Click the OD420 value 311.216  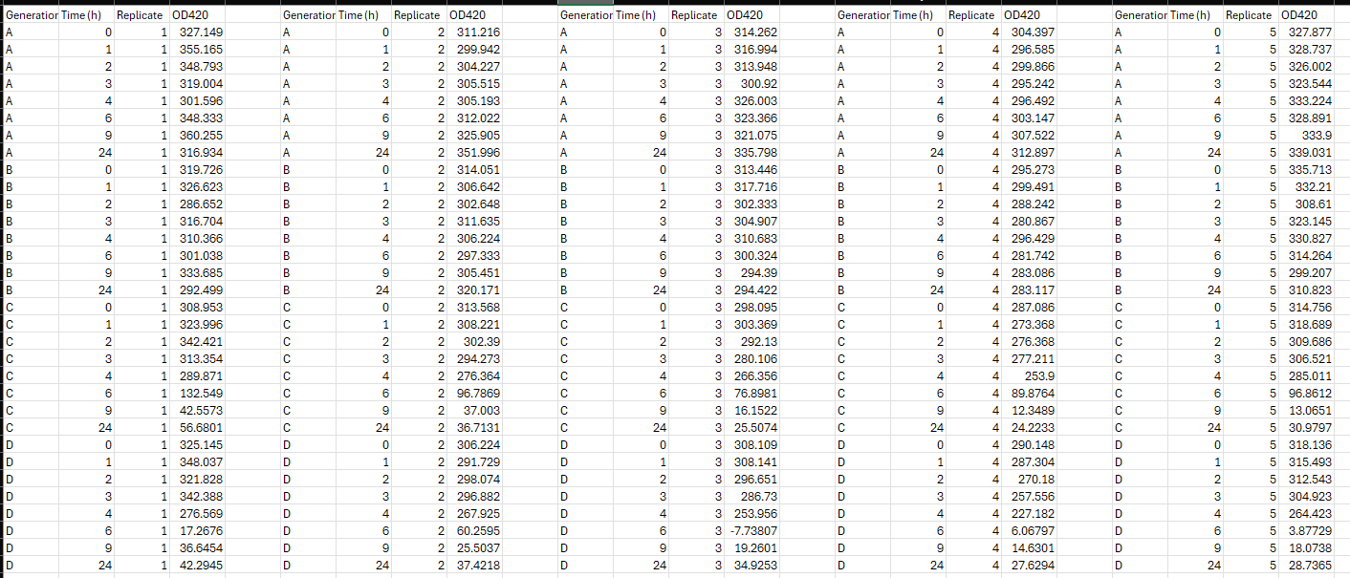(x=475, y=32)
